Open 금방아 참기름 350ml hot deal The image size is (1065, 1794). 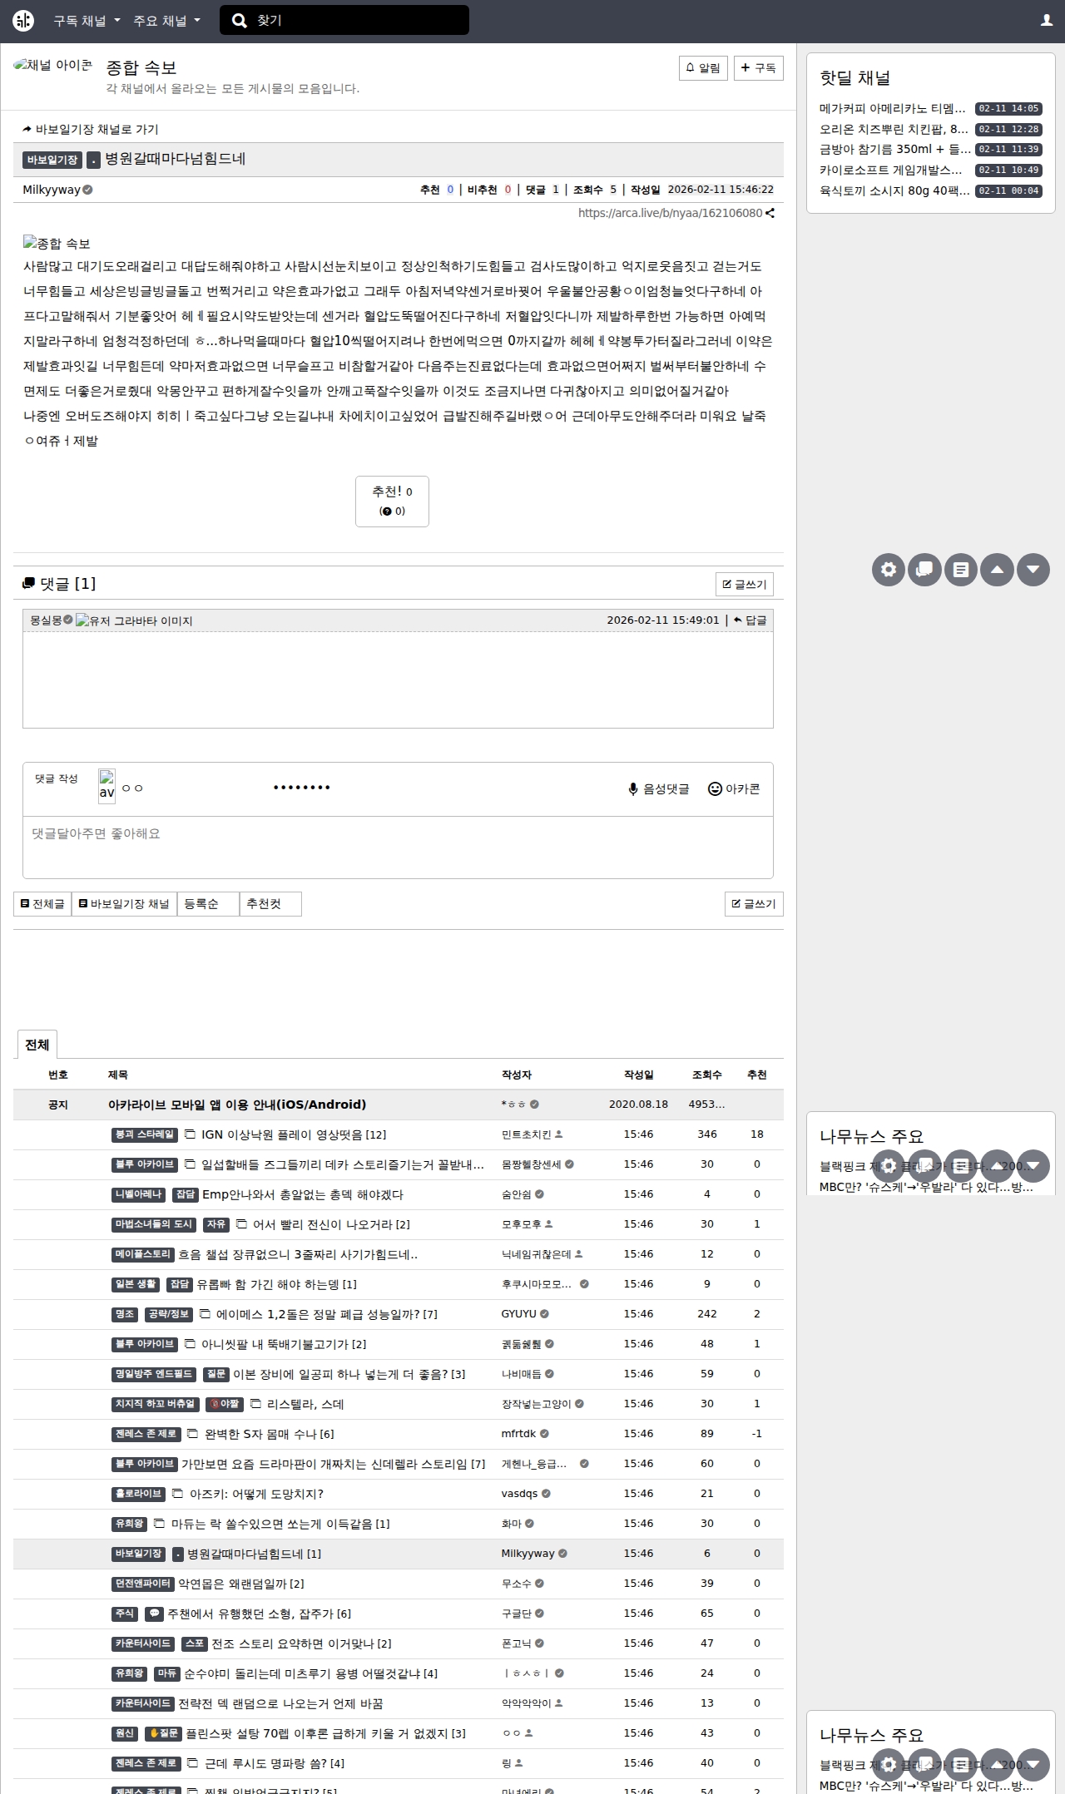[895, 150]
